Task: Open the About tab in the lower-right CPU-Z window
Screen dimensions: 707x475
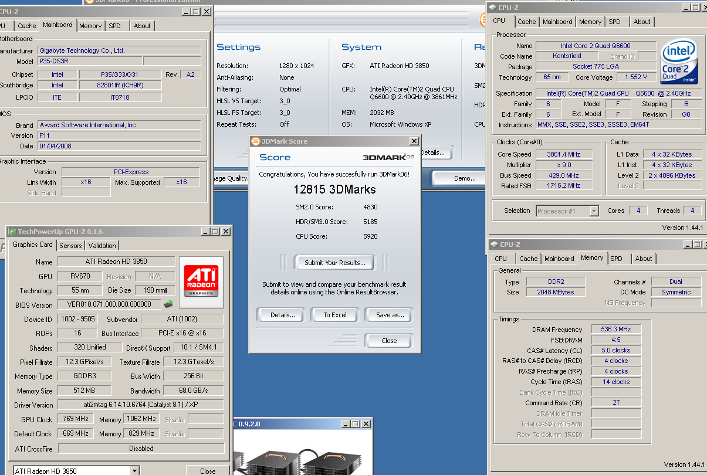Action: tap(644, 259)
